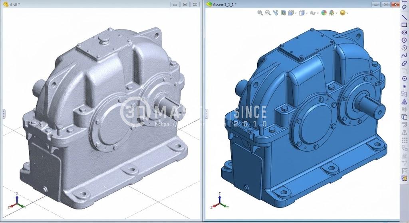Select the Circle sketch tool
Viewport: 409px width, 223px height.
[404, 40]
